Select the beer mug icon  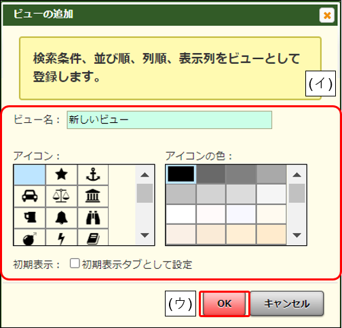[30, 217]
